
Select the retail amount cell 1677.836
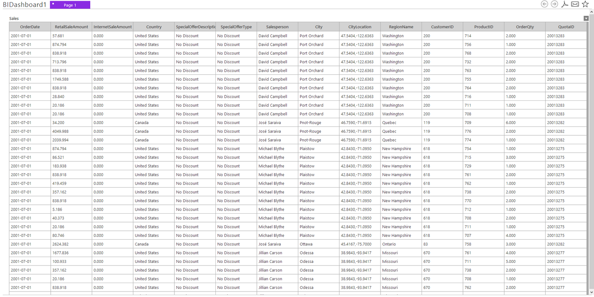click(x=71, y=253)
